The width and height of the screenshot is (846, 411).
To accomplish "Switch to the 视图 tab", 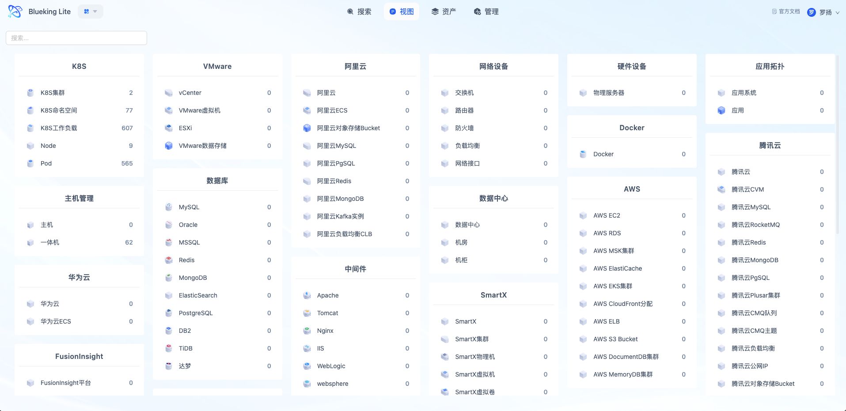I will pyautogui.click(x=402, y=11).
